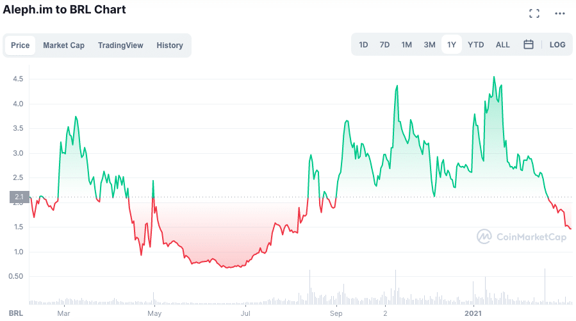Click the BRL currency label
This screenshot has height=321, width=576.
coord(16,313)
